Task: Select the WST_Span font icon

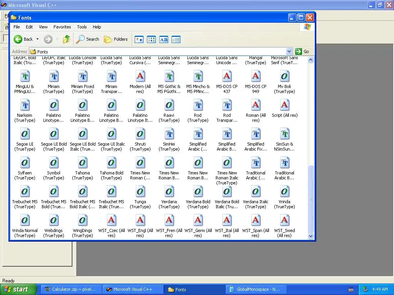Action: [255, 220]
